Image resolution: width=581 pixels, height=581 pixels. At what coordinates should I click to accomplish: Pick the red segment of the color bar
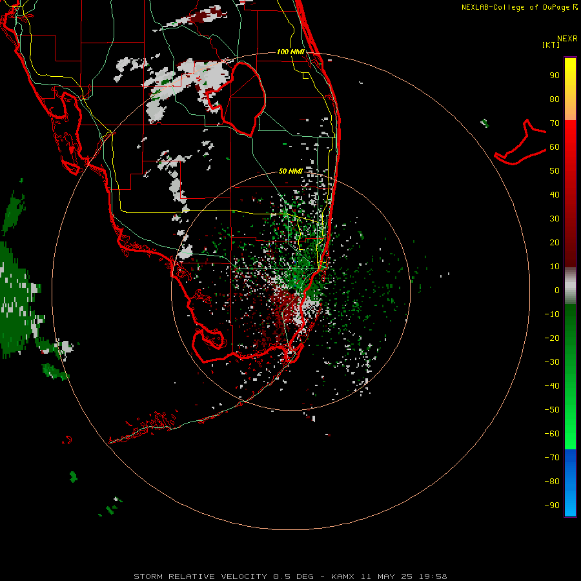570,194
